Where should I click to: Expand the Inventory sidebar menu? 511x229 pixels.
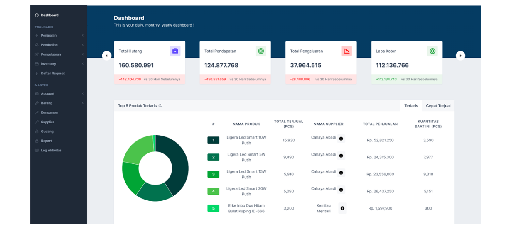[48, 64]
